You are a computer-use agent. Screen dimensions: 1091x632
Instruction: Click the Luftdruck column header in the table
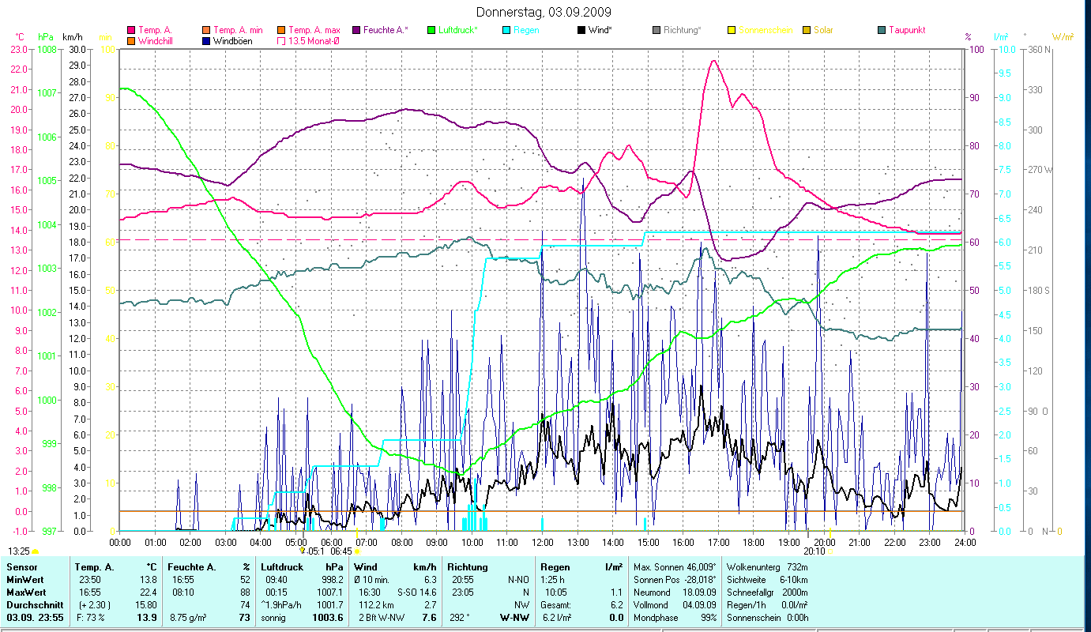coord(283,566)
